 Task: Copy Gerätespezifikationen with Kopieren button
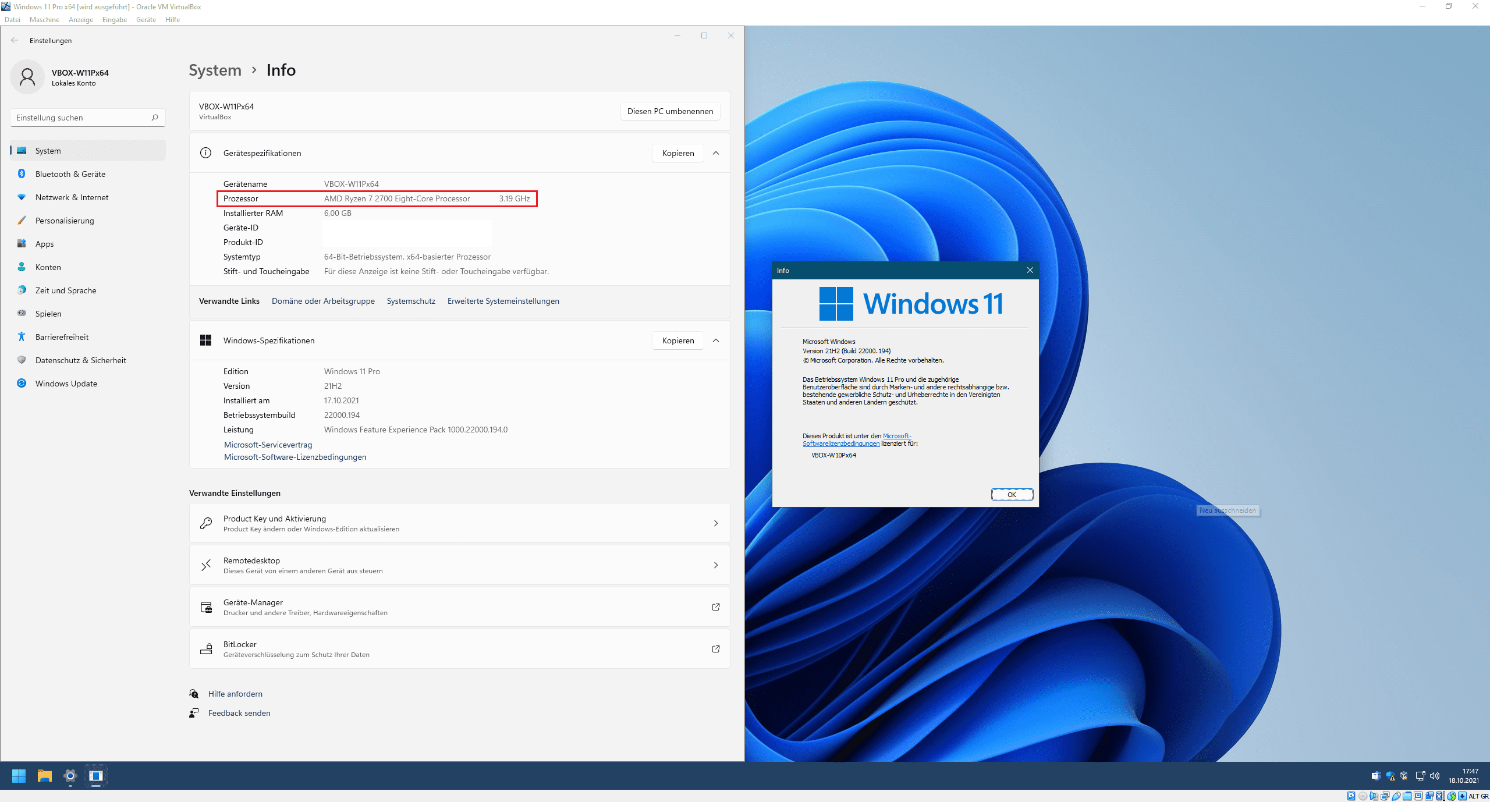point(678,153)
